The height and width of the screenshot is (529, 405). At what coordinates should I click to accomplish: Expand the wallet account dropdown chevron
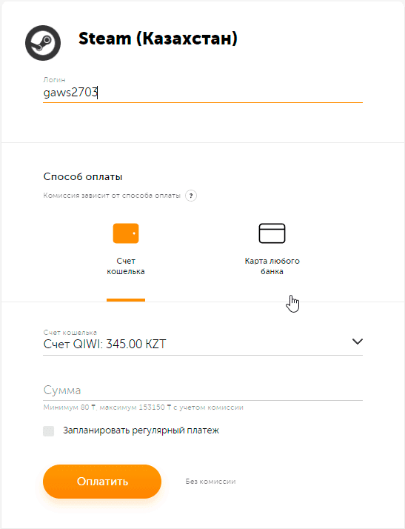pos(358,342)
